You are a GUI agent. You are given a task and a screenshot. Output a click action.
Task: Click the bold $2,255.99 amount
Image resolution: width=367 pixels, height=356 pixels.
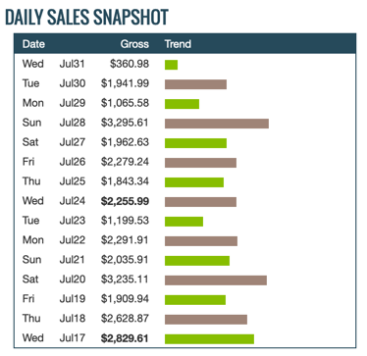tap(125, 201)
